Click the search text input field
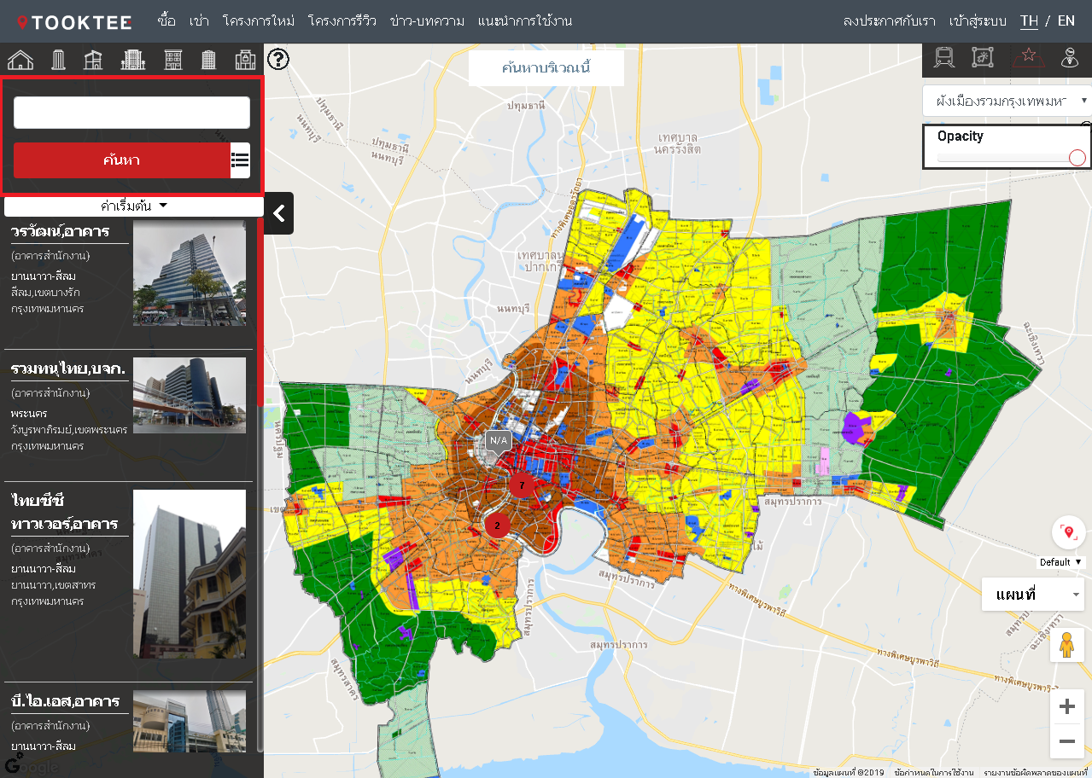This screenshot has width=1092, height=778. [x=131, y=113]
